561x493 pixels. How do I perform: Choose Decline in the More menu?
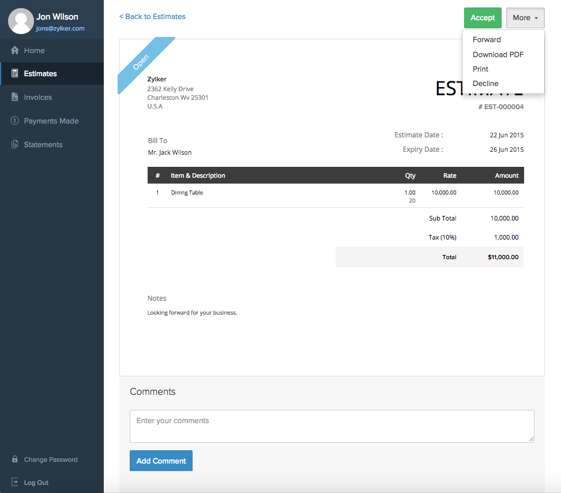pyautogui.click(x=485, y=84)
